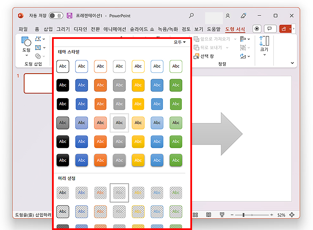This screenshot has width=313, height=230.
Task: Open the user account icon
Action: coord(228,16)
